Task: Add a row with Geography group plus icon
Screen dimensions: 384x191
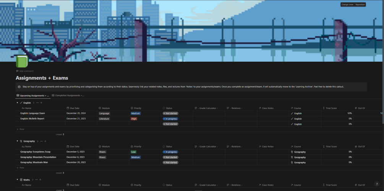Action: pos(45,141)
